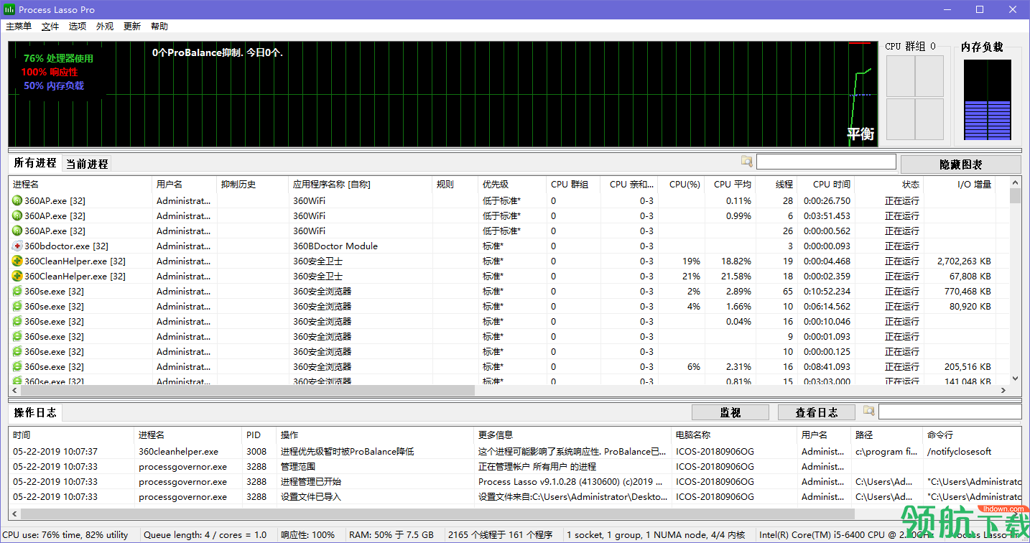The image size is (1030, 543).
Task: Sort the action log by 操作 column header
Action: pyautogui.click(x=376, y=435)
